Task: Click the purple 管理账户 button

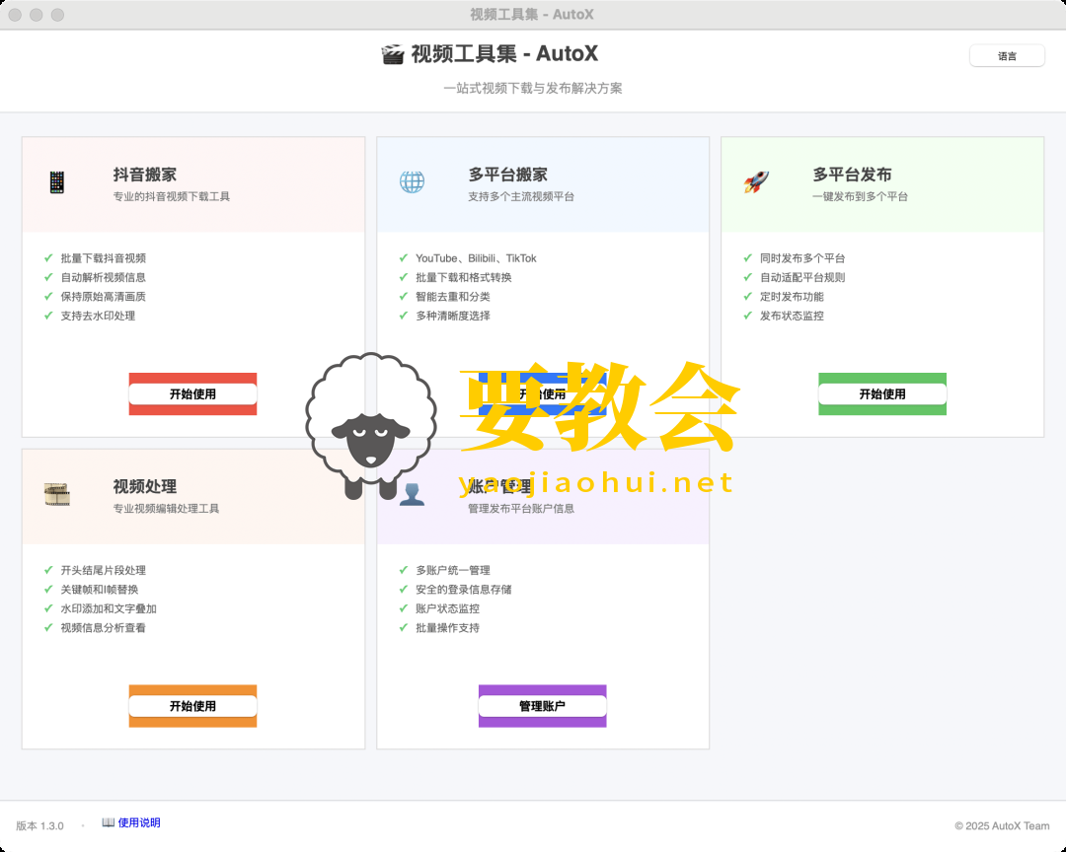Action: click(x=543, y=706)
